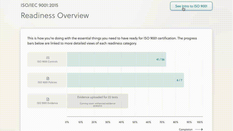Click the Completion axis label
This screenshot has height=131, width=233.
(186, 129)
